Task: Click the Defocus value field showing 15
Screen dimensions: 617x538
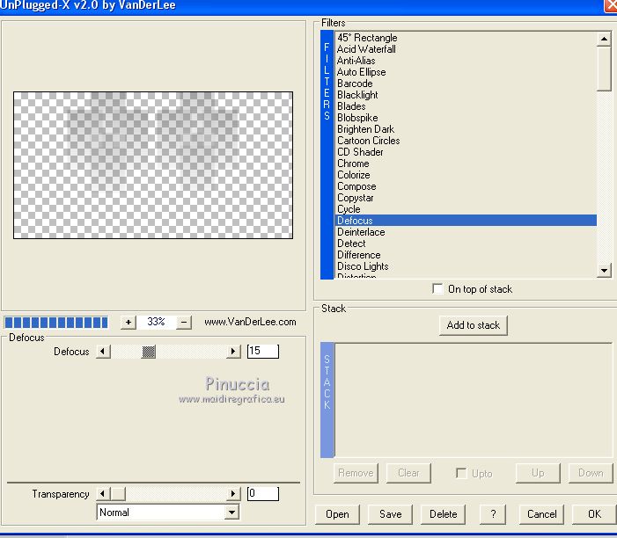Action: tap(263, 351)
